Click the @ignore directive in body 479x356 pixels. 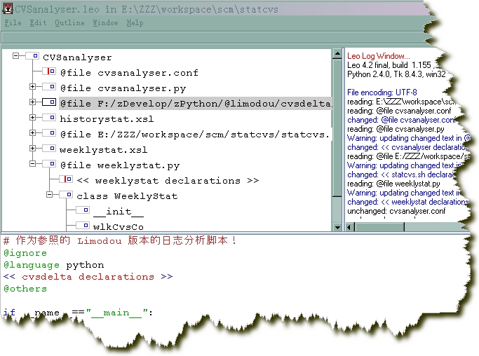25,253
